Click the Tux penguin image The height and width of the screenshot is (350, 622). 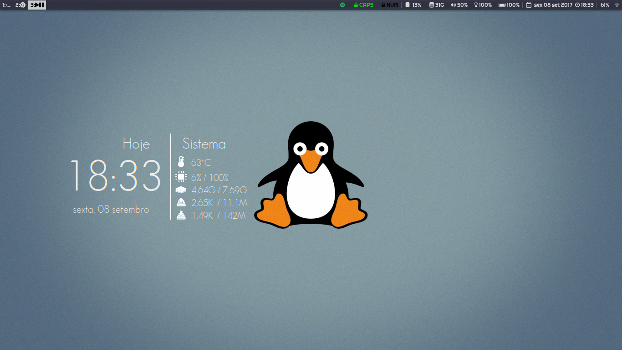tap(311, 175)
